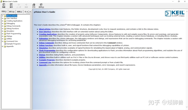The image size is (188, 110).
Task: Click the Forward arrow toolbar icon
Action: (26, 5)
